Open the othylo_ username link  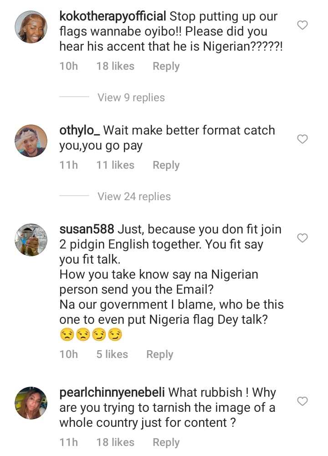click(80, 130)
